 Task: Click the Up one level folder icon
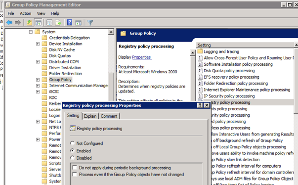coord(29,23)
